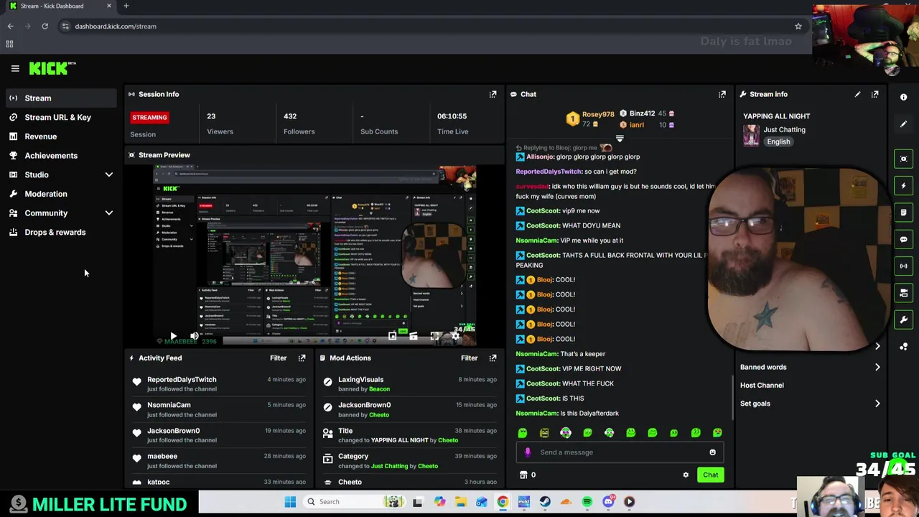Expand the Community sidebar menu
919x517 pixels.
109,213
